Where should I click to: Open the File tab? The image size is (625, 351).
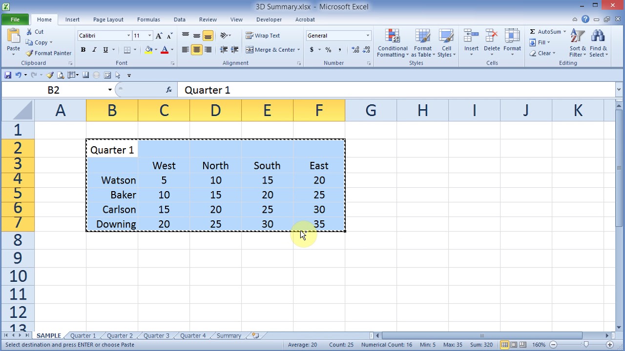(x=15, y=19)
